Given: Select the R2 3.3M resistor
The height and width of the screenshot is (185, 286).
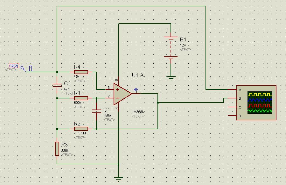Looking at the screenshot, I should [x=81, y=129].
